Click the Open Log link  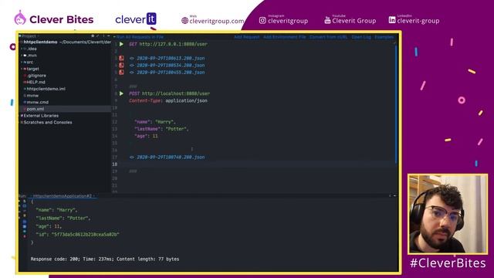coord(361,37)
